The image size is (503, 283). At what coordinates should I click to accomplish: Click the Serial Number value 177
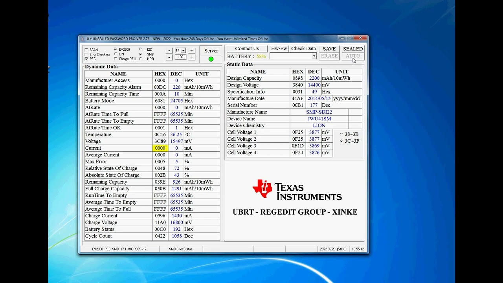314,105
